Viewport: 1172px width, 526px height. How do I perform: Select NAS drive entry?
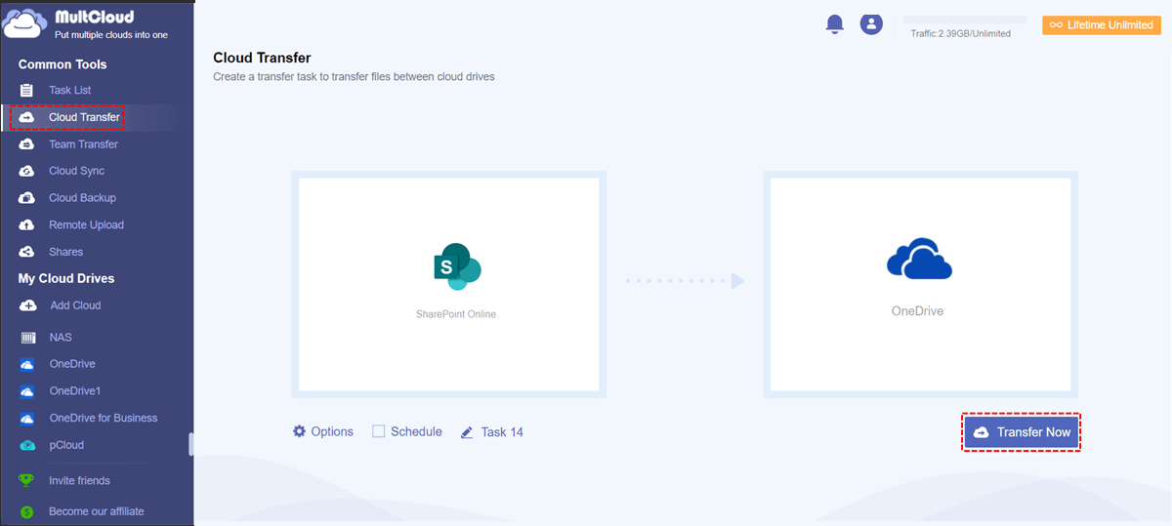click(x=60, y=338)
